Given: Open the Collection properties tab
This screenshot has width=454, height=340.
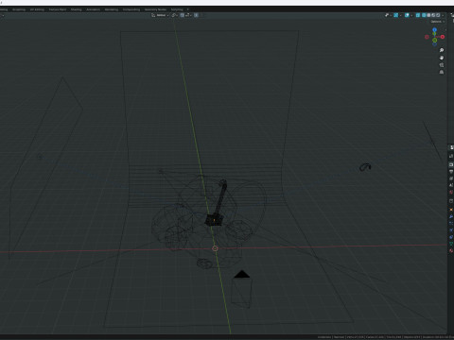Looking at the screenshot, I should (451, 201).
